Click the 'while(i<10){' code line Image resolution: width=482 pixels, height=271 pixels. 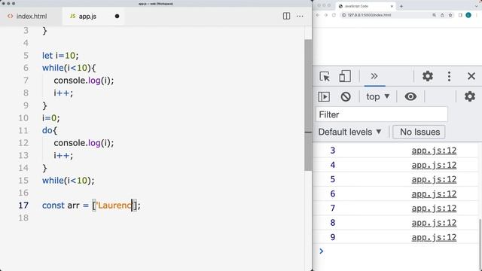coord(69,68)
